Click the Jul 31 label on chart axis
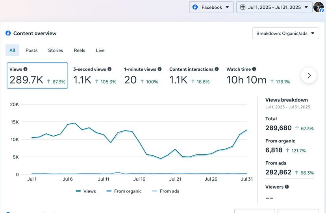The height and width of the screenshot is (213, 326). pyautogui.click(x=246, y=179)
